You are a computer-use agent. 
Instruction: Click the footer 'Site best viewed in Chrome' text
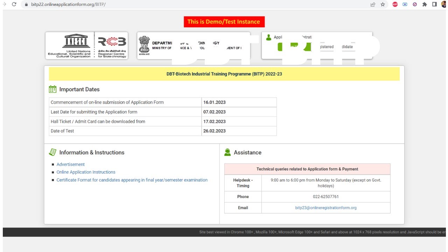(323, 232)
